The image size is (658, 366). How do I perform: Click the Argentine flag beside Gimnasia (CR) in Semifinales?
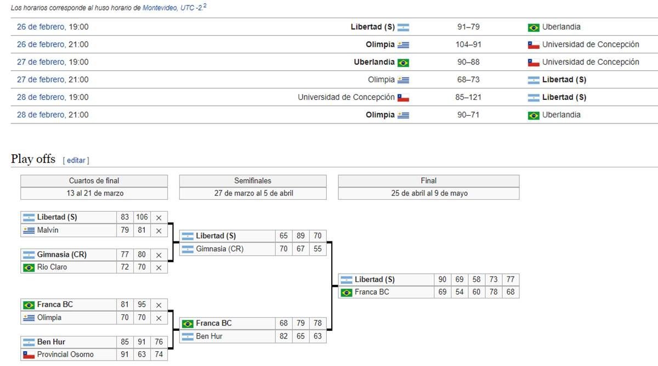188,249
